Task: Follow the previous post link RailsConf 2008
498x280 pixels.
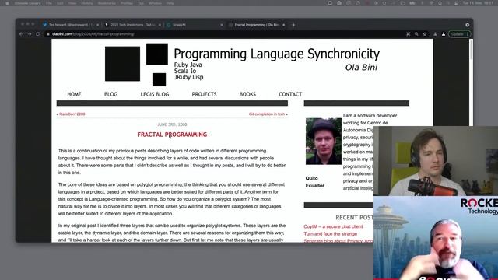Action: [72, 114]
